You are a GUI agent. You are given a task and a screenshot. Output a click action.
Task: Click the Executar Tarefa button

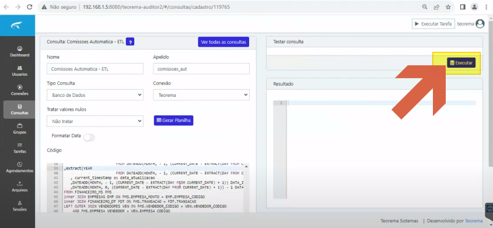(433, 23)
